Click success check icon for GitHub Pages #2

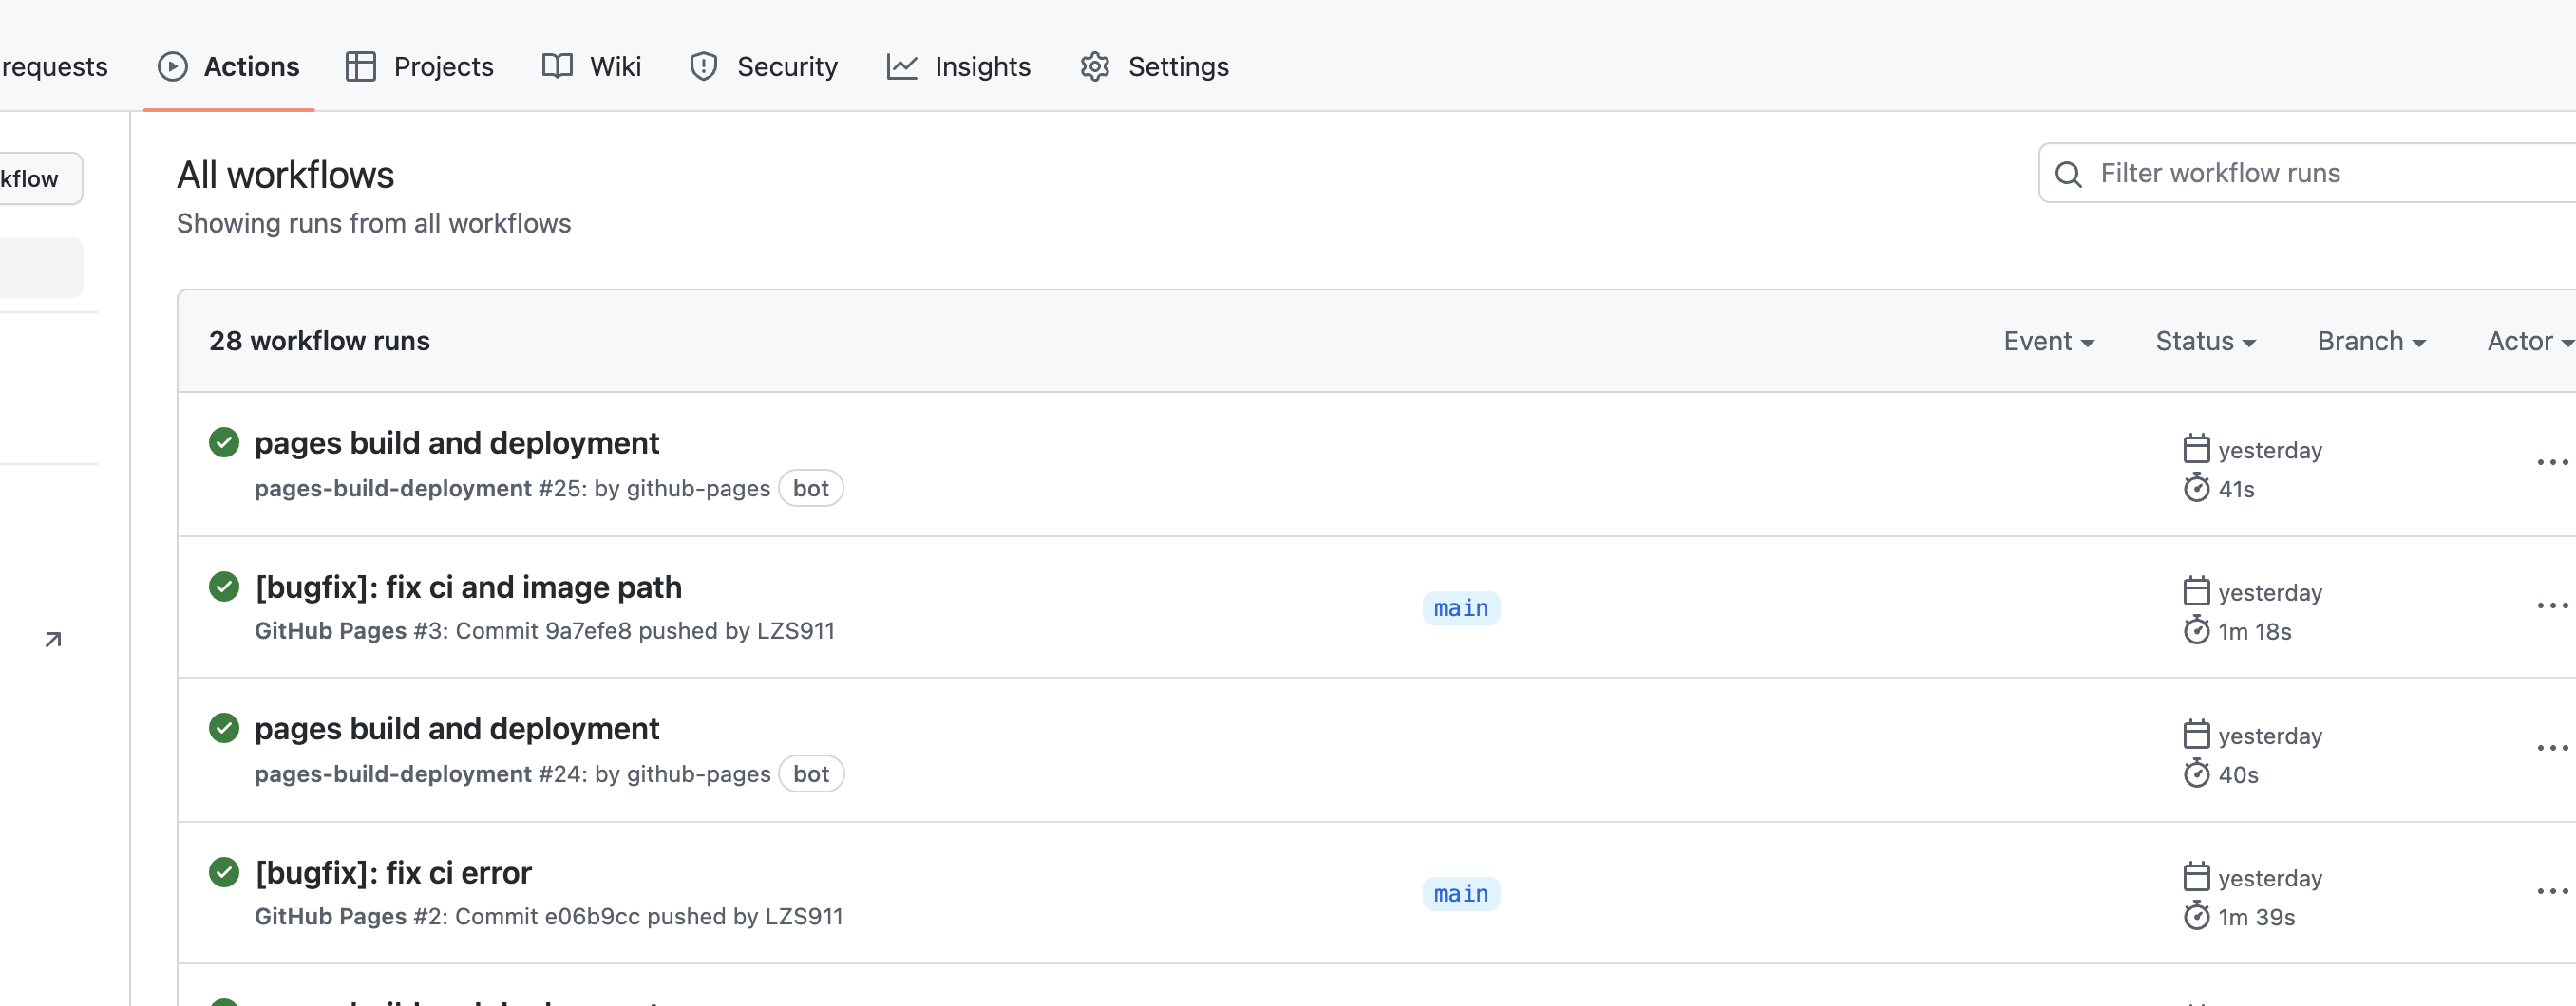coord(224,872)
